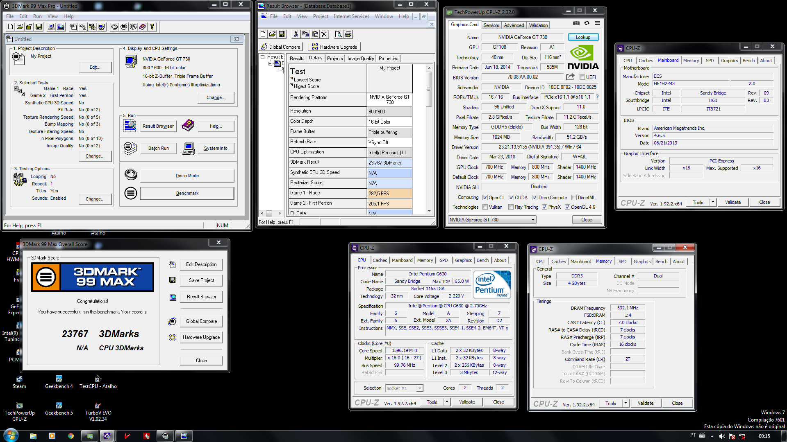The height and width of the screenshot is (442, 787).
Task: Show hidden system tray icons arrow
Action: click(712, 436)
